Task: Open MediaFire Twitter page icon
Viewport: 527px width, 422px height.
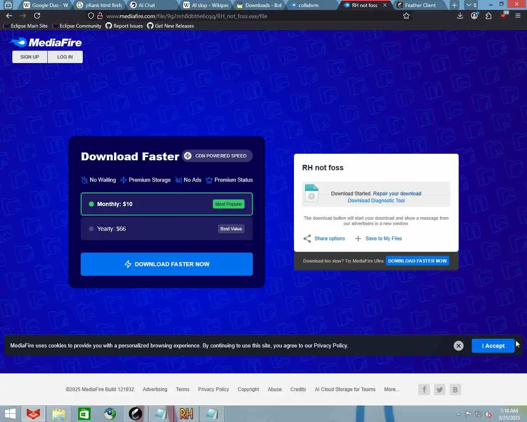Action: (440, 389)
